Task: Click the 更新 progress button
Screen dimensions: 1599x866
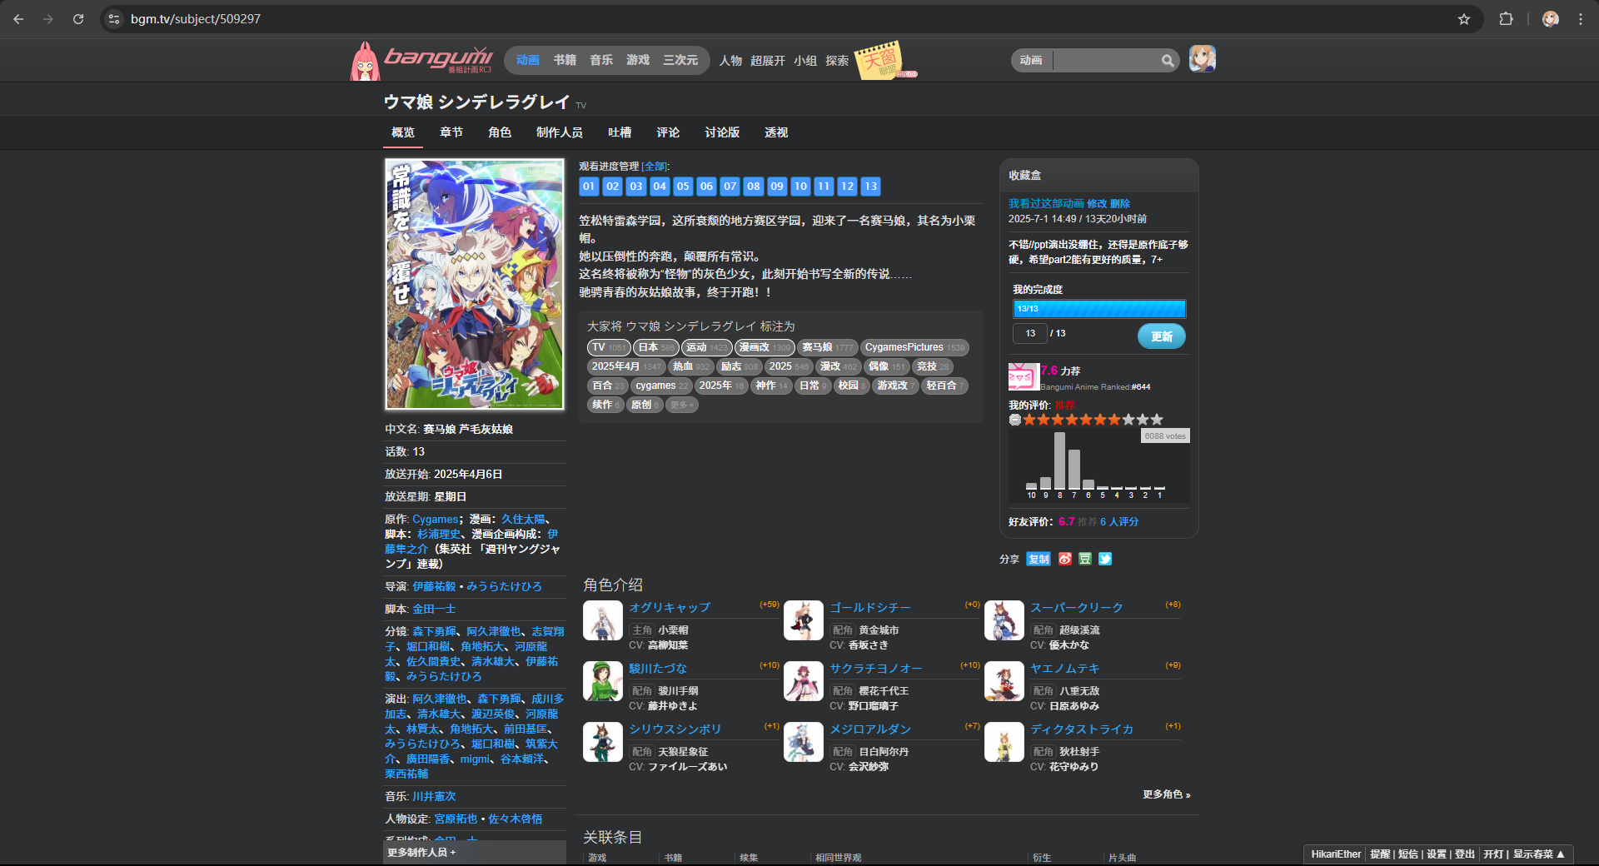Action: (1161, 336)
